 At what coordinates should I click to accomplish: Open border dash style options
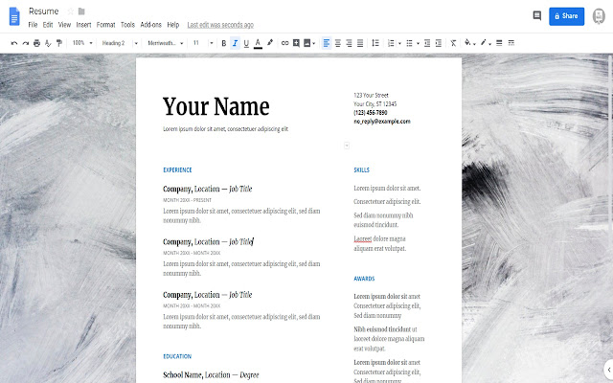(511, 43)
